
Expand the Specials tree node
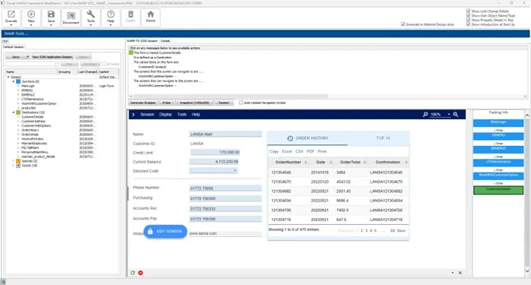tap(14, 161)
